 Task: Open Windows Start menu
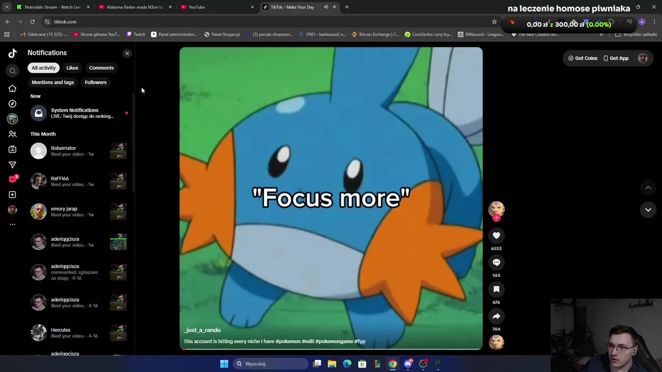click(224, 364)
